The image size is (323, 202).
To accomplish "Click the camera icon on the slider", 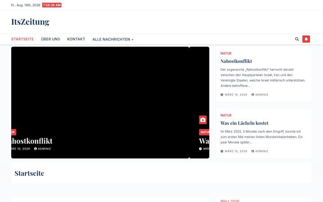I will 203,120.
